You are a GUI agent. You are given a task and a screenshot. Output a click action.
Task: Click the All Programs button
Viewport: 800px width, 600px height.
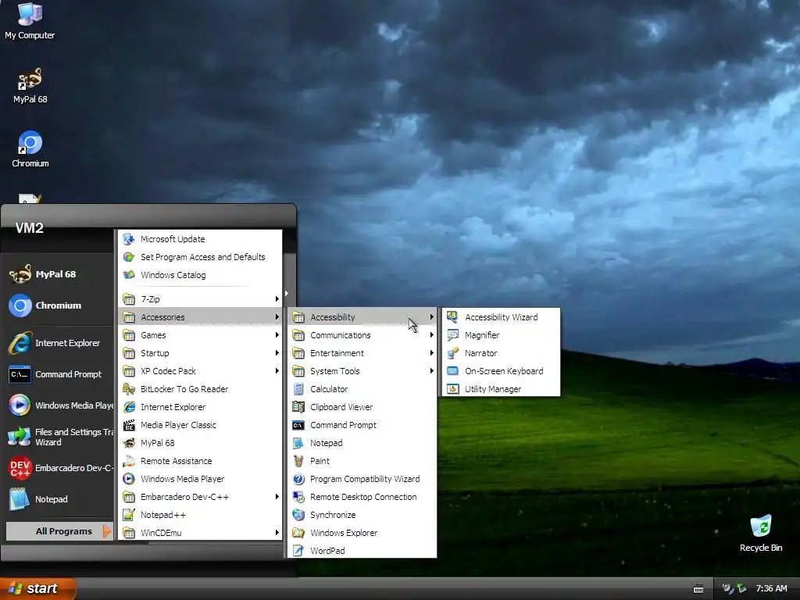tap(59, 531)
